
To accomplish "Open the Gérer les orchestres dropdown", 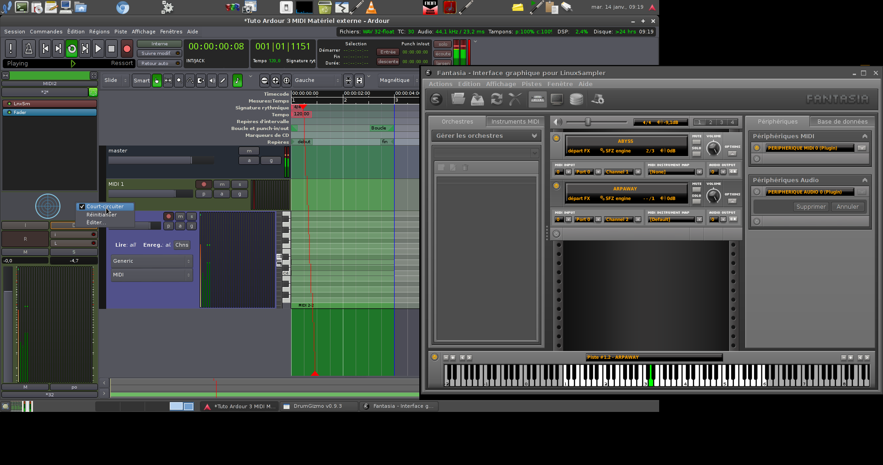I will (486, 136).
